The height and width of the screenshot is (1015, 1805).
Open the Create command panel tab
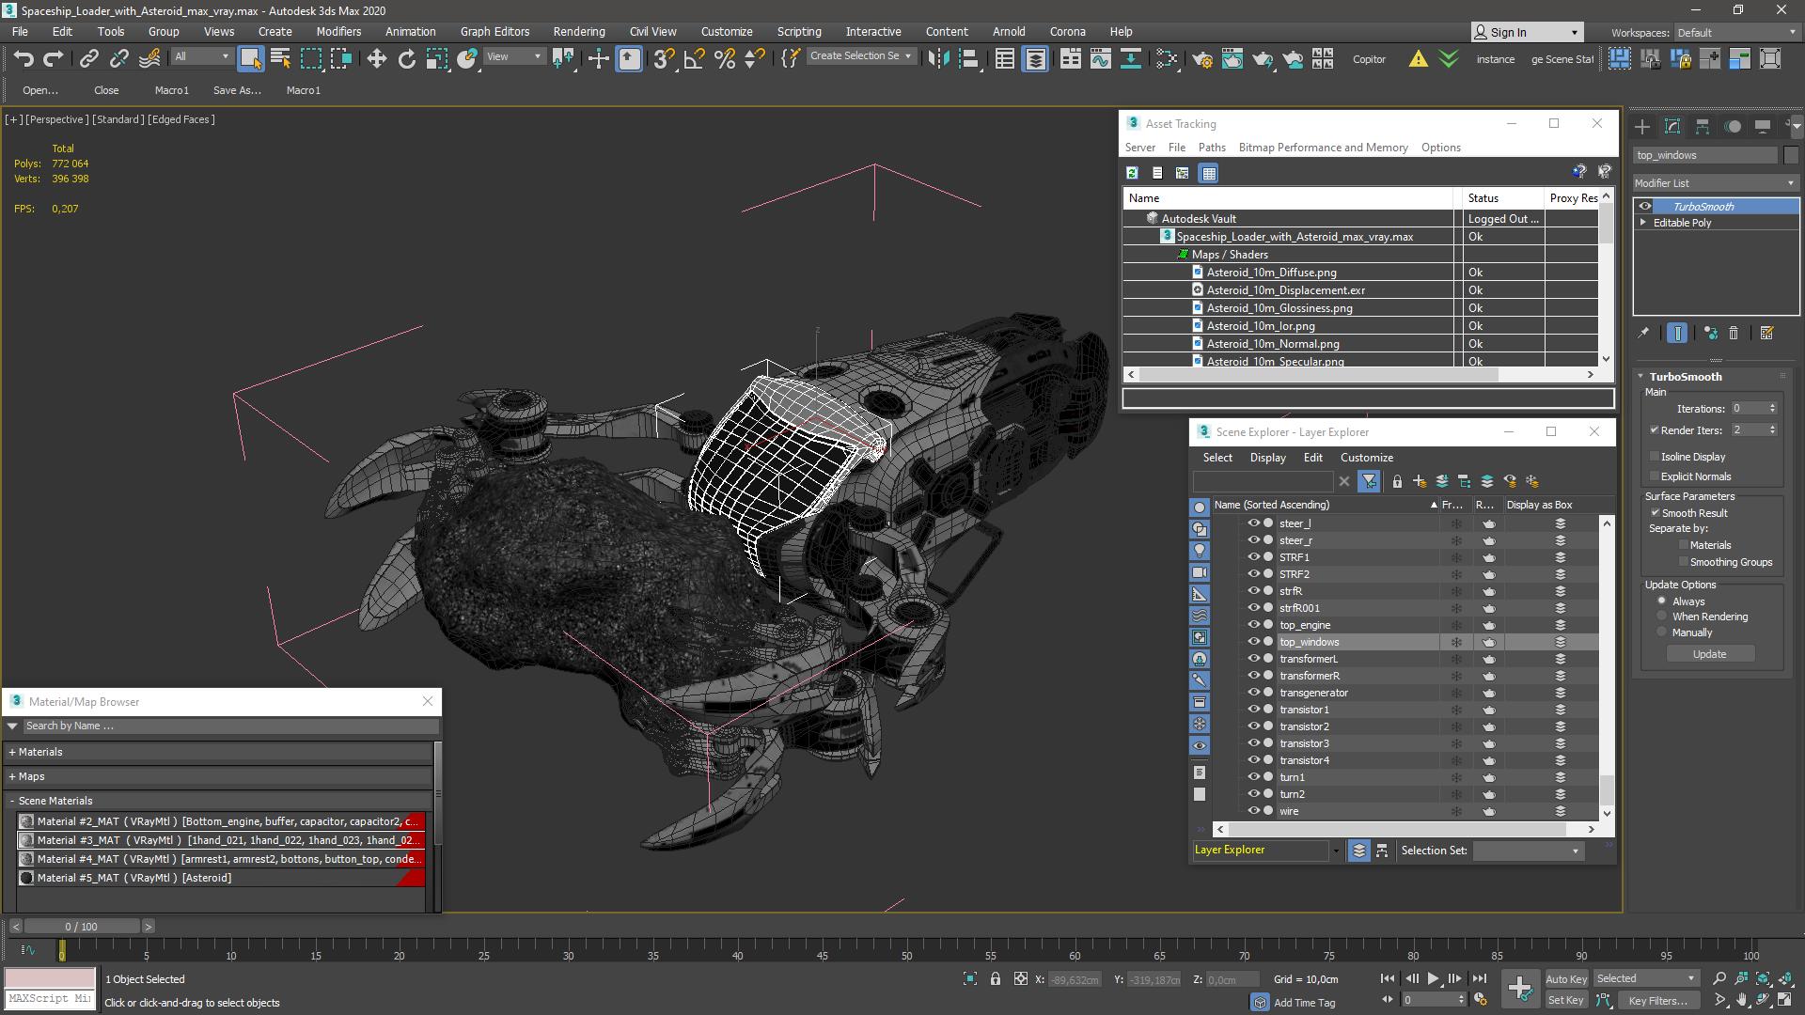pyautogui.click(x=1642, y=126)
